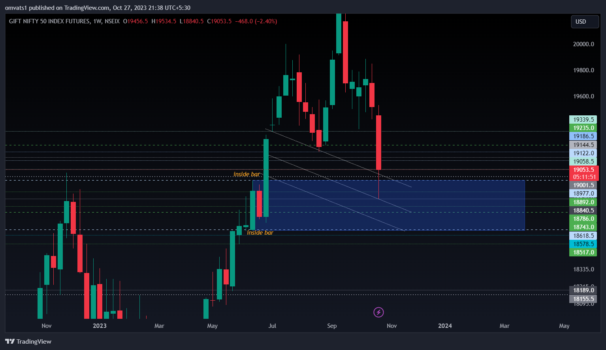Click the 18840.5 price label
The image size is (606, 350).
[583, 211]
